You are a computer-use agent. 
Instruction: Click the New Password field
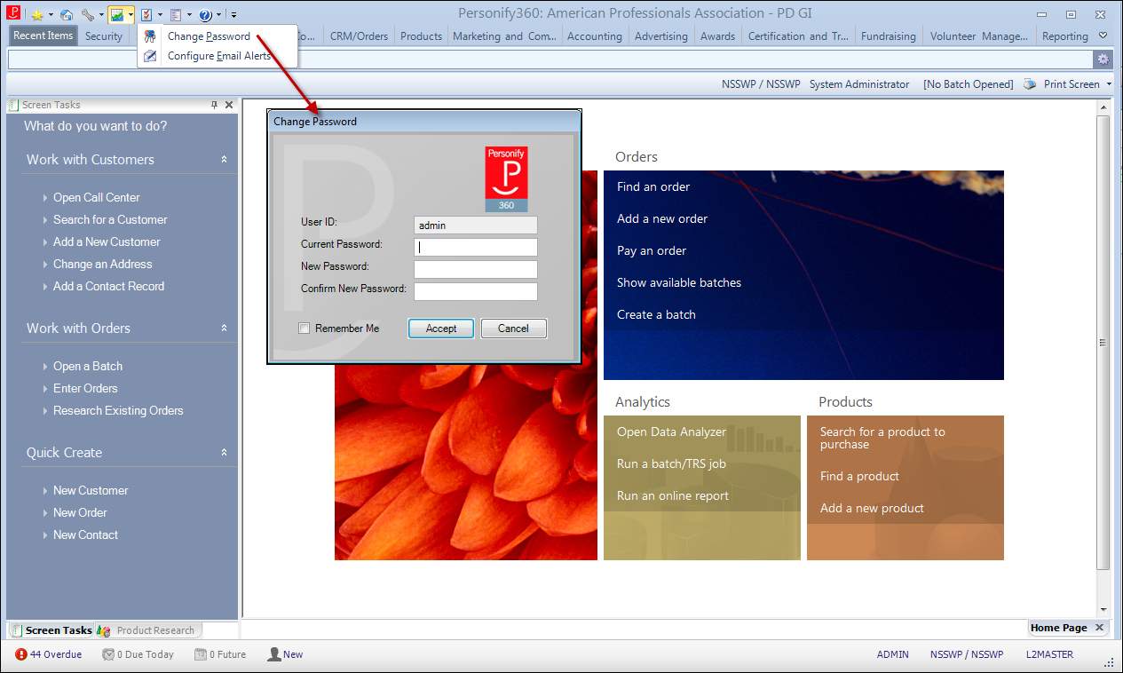[476, 270]
